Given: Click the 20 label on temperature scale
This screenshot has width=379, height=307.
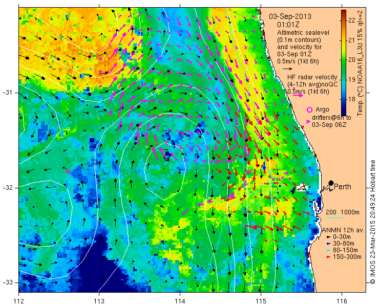Looking at the screenshot, I should (x=352, y=60).
